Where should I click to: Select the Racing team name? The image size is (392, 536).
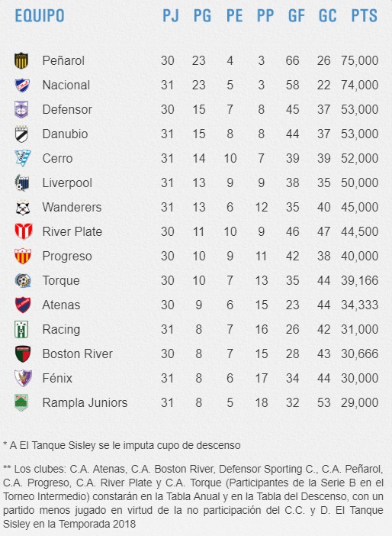pos(61,330)
